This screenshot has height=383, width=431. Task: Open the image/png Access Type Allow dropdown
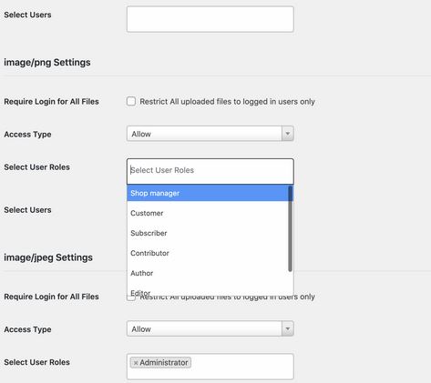pyautogui.click(x=210, y=134)
